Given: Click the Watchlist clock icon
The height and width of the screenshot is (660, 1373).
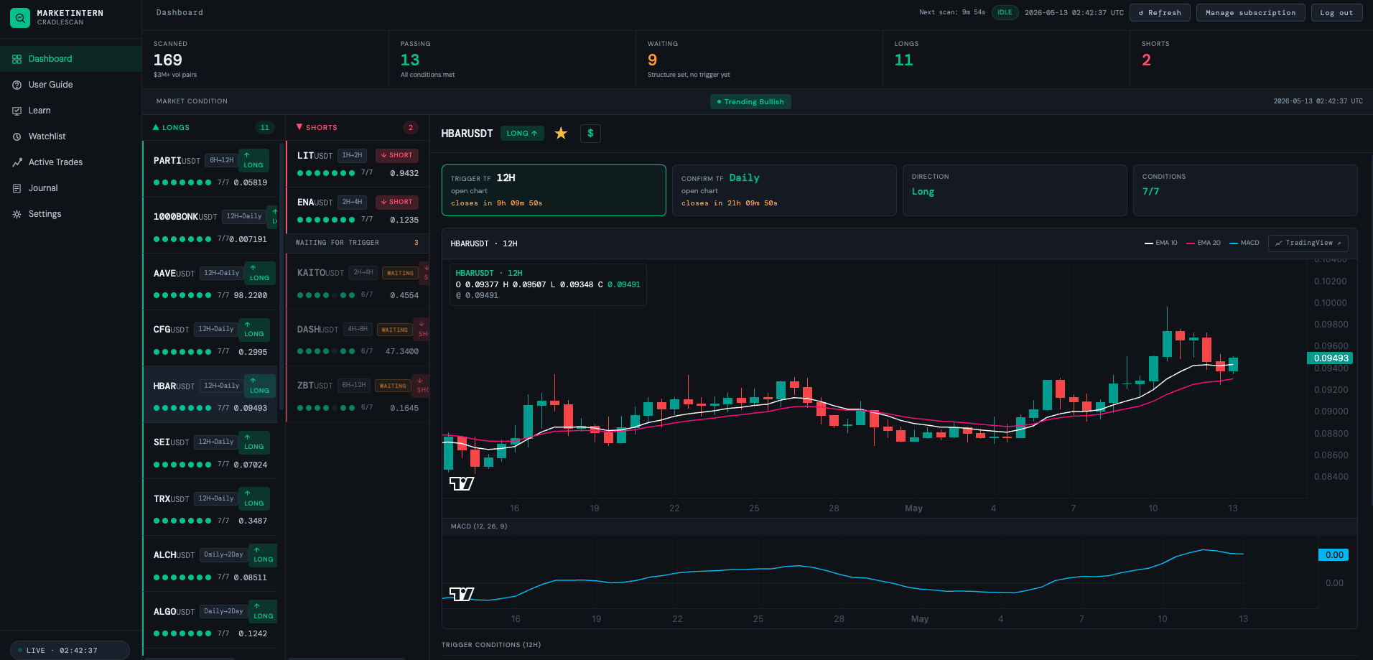Looking at the screenshot, I should tap(17, 136).
